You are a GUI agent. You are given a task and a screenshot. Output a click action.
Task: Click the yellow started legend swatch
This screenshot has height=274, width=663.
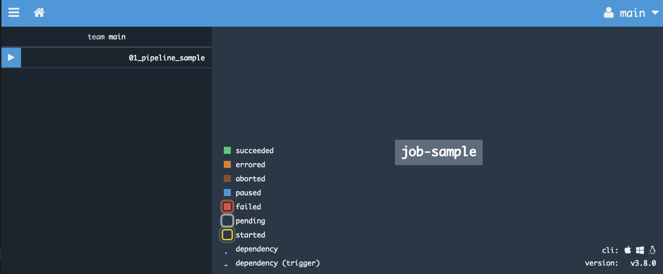click(227, 235)
